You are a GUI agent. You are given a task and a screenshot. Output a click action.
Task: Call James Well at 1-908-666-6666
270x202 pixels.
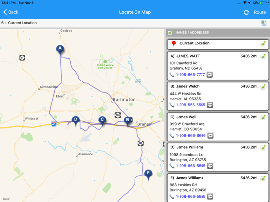(191, 135)
